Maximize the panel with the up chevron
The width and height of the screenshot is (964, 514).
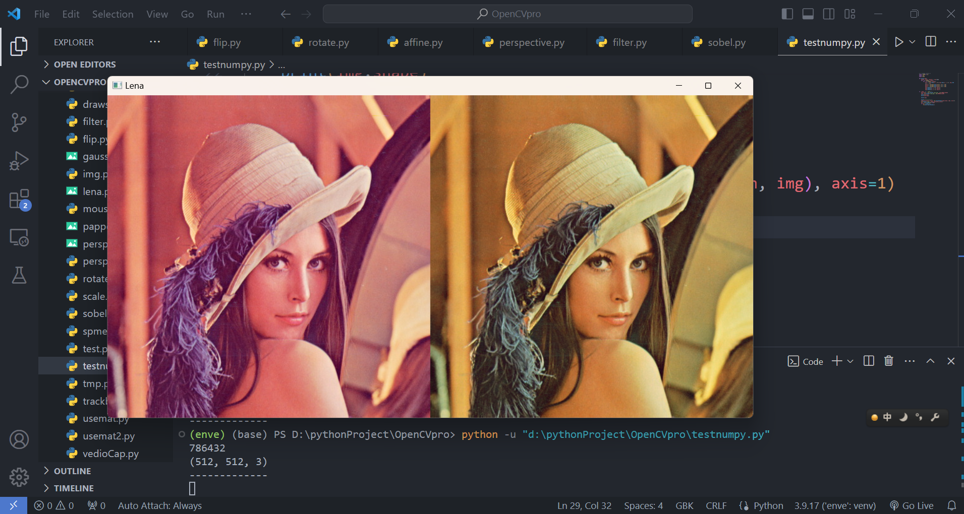(930, 361)
